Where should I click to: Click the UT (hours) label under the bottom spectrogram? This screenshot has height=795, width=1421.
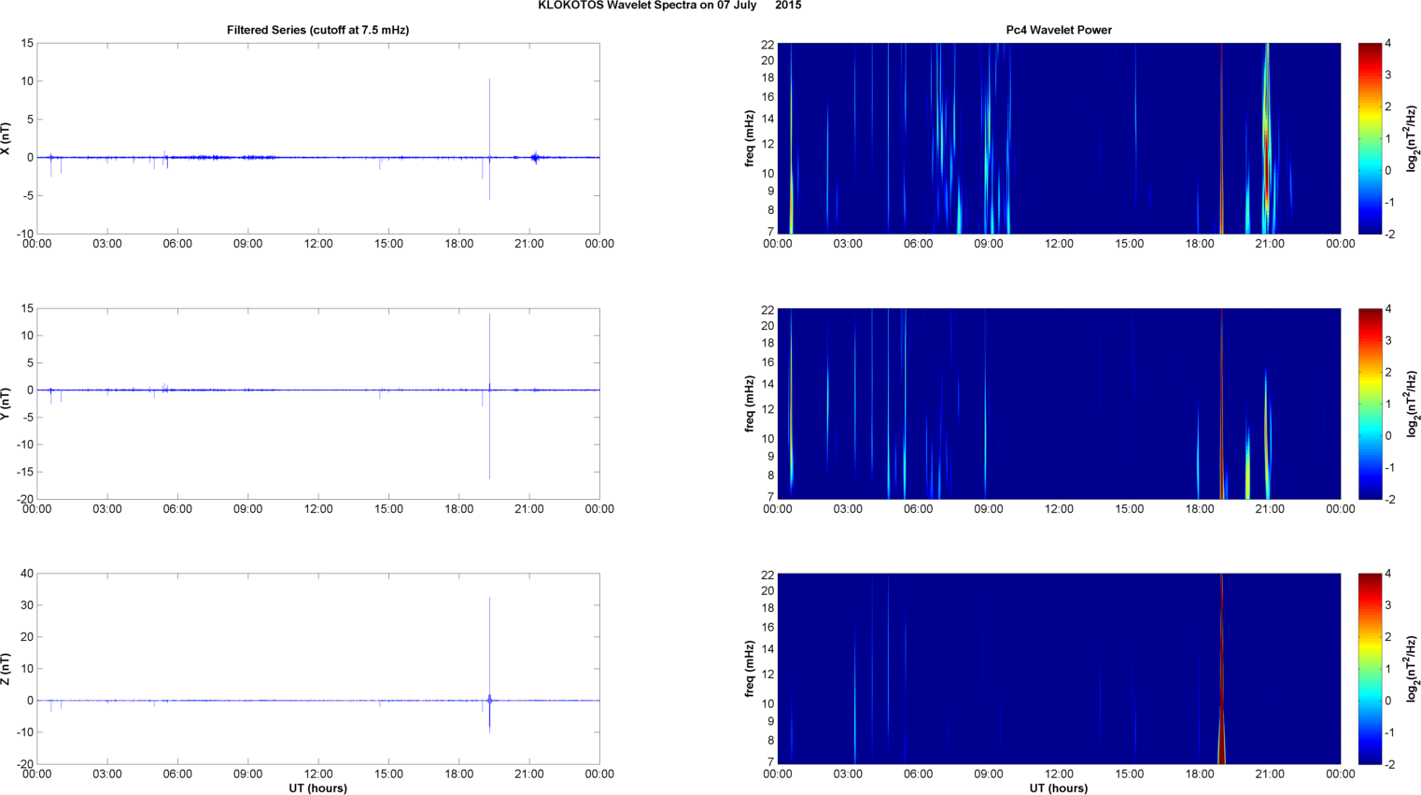(x=1058, y=788)
